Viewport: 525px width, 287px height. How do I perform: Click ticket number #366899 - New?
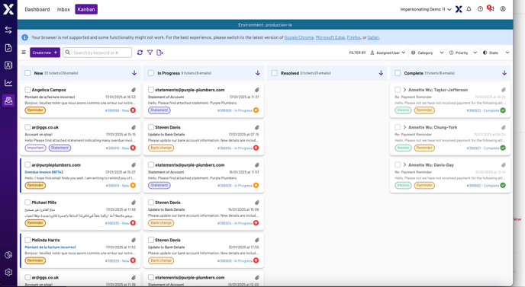point(117,110)
